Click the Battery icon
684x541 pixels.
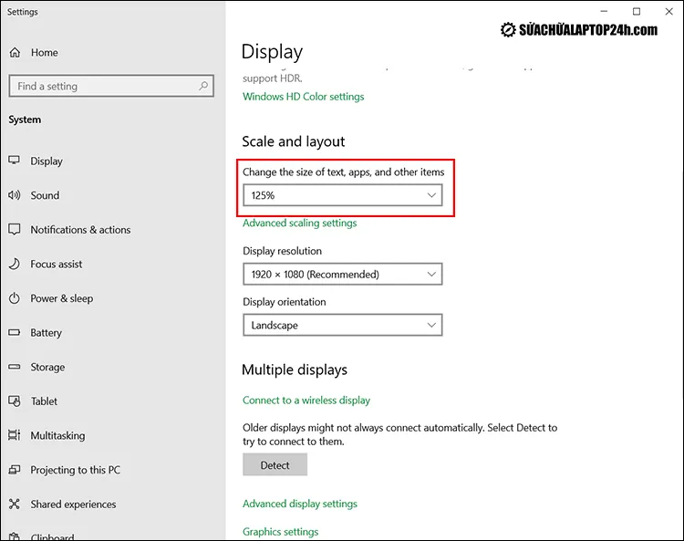[x=15, y=332]
